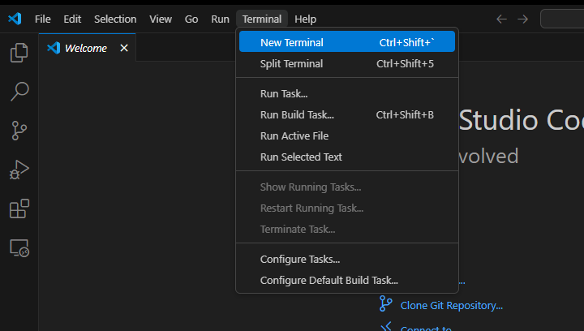The width and height of the screenshot is (584, 331).
Task: Choose New Terminal from the menu
Action: point(347,41)
